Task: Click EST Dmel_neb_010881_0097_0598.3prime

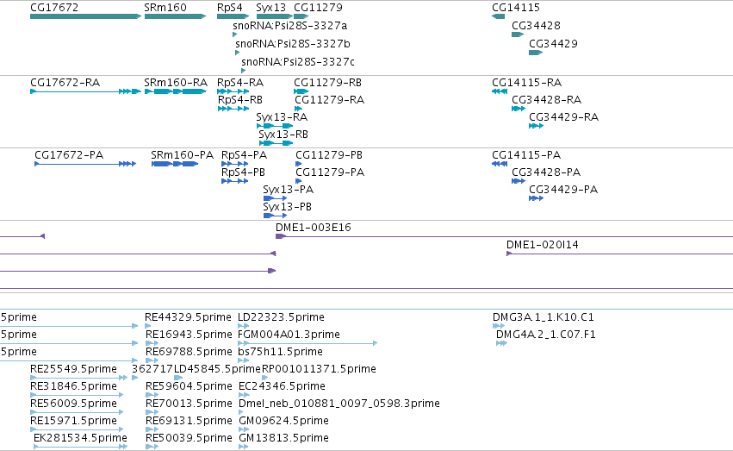Action: click(339, 404)
